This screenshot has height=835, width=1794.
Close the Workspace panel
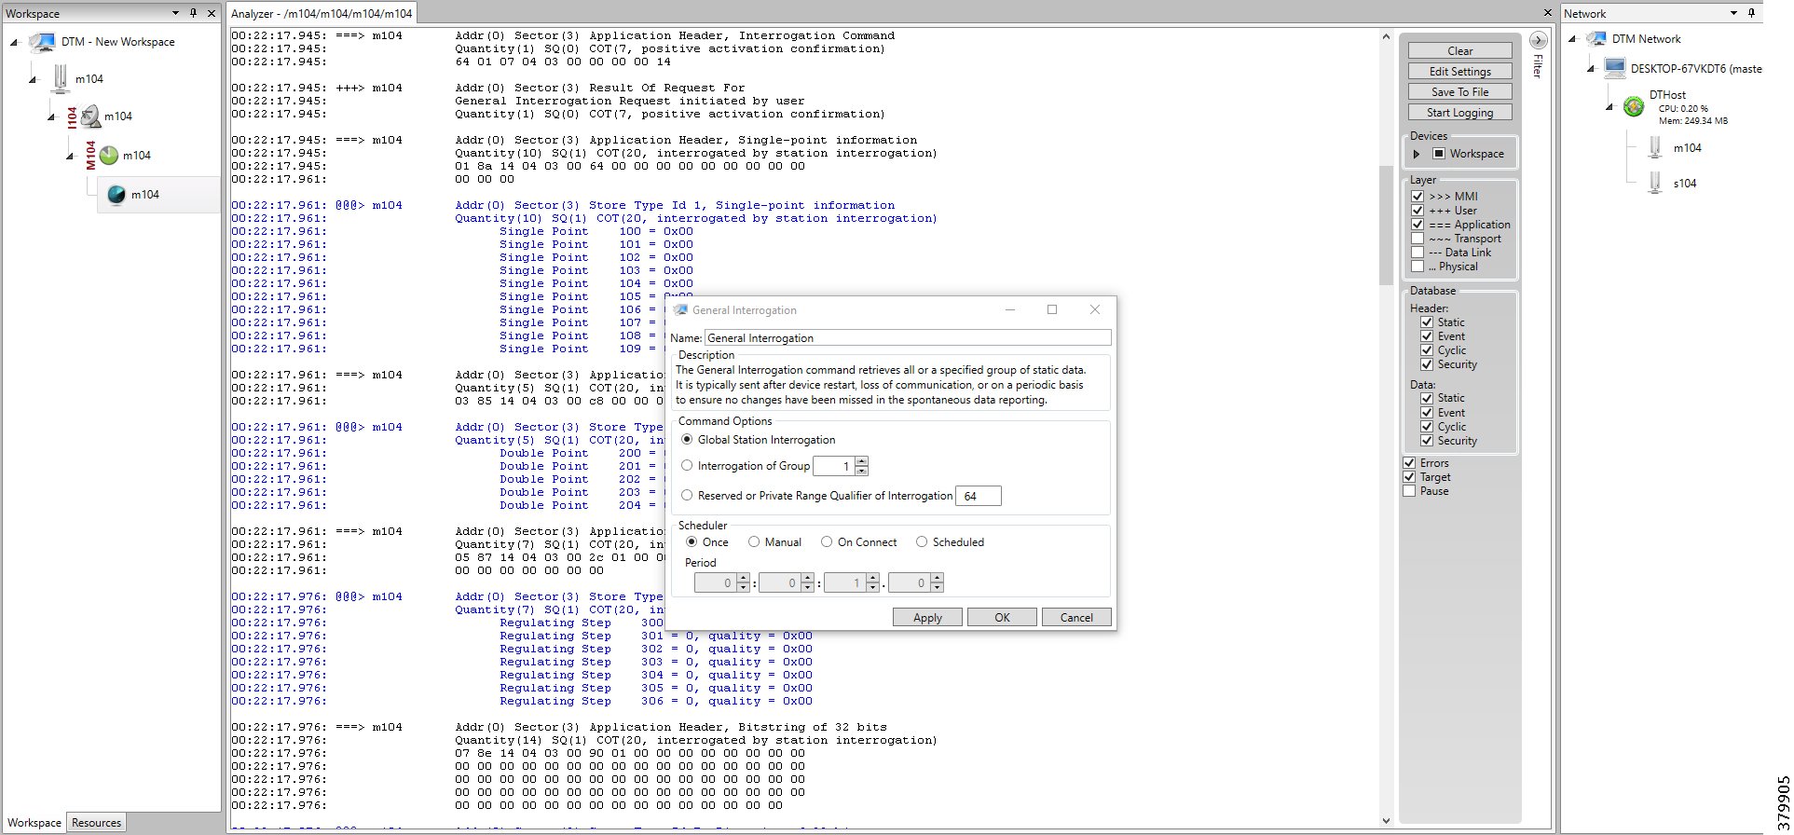click(212, 13)
